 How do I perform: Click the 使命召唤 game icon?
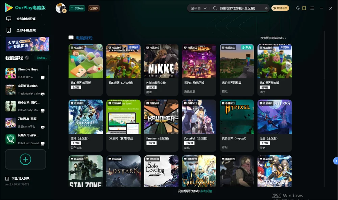[10, 106]
